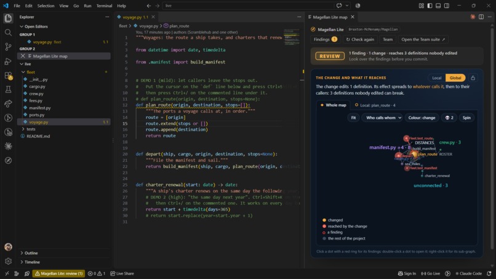Split the Magellan Lite map editor
Screen dimensions: 496x279
481,17
